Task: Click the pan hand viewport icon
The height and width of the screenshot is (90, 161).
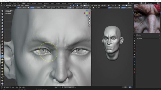Action: point(89,20)
